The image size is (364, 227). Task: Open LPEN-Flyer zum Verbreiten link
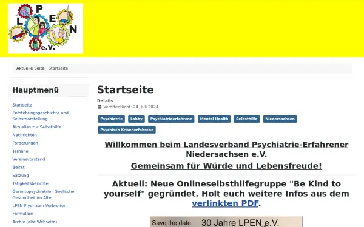click(x=39, y=206)
